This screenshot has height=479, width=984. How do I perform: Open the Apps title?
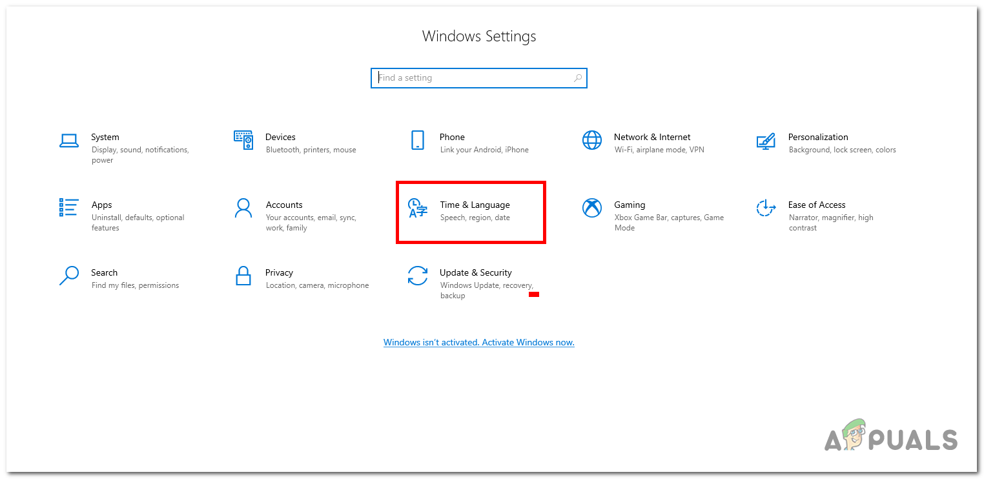click(x=101, y=205)
